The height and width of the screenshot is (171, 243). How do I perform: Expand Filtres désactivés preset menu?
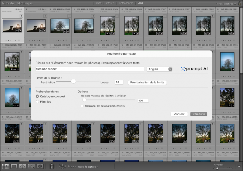tap(225, 4)
